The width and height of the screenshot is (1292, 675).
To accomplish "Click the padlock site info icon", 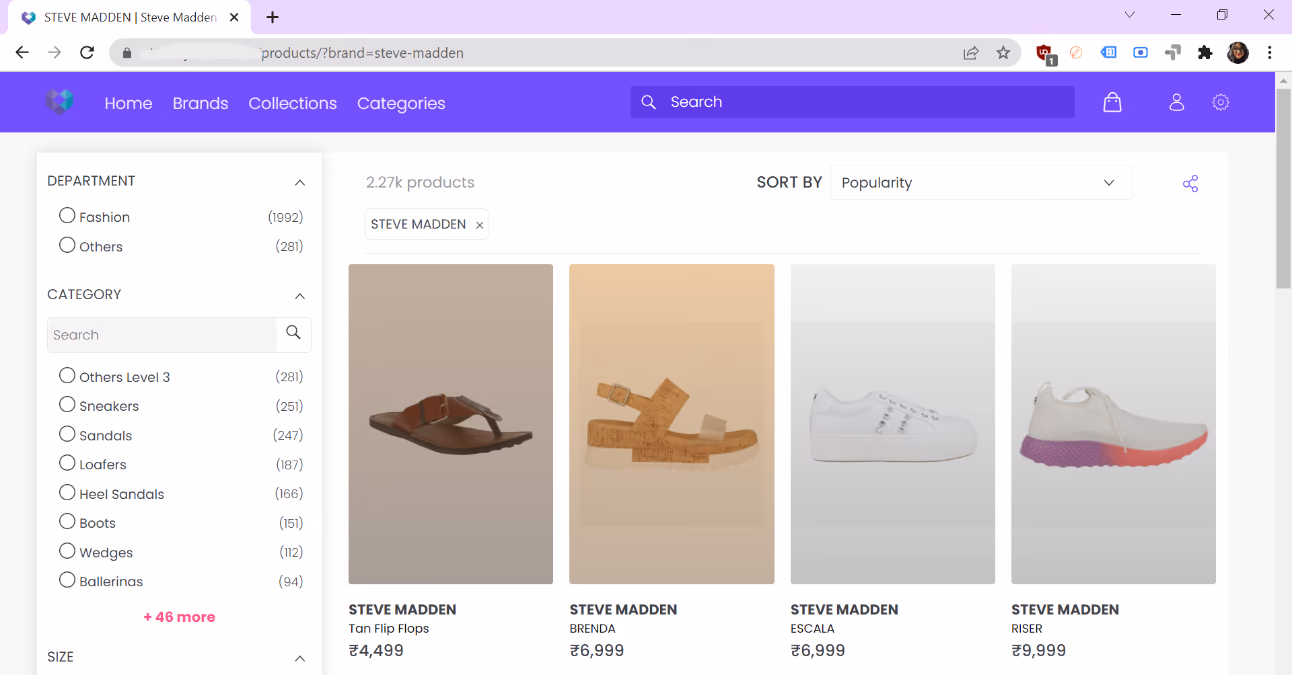I will 127,52.
